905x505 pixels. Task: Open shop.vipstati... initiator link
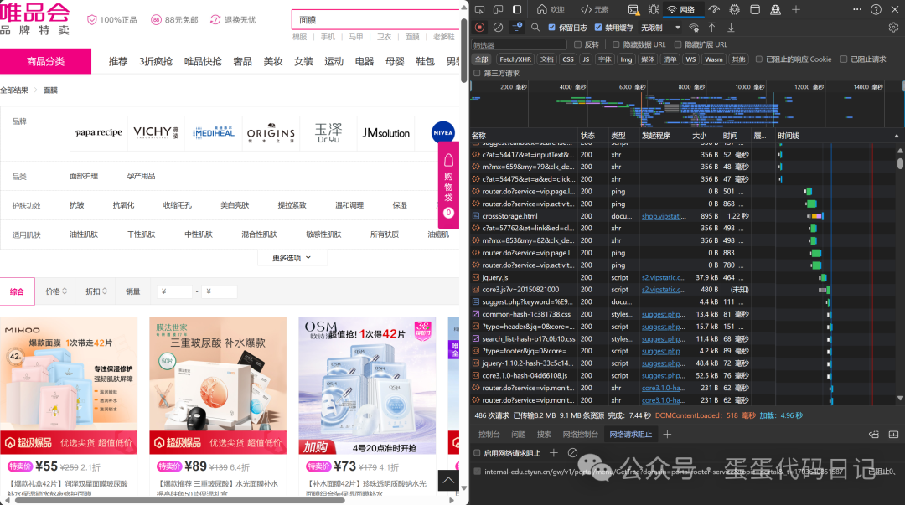(664, 216)
